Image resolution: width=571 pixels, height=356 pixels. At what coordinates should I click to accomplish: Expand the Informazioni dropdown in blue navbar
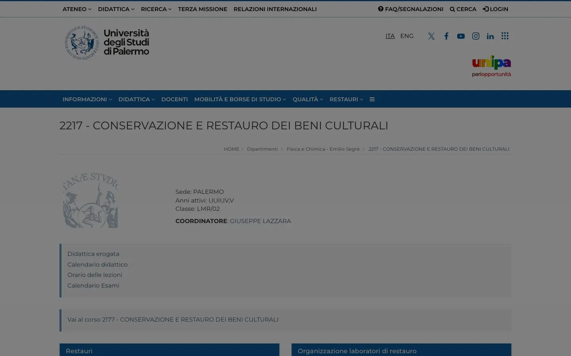(87, 99)
